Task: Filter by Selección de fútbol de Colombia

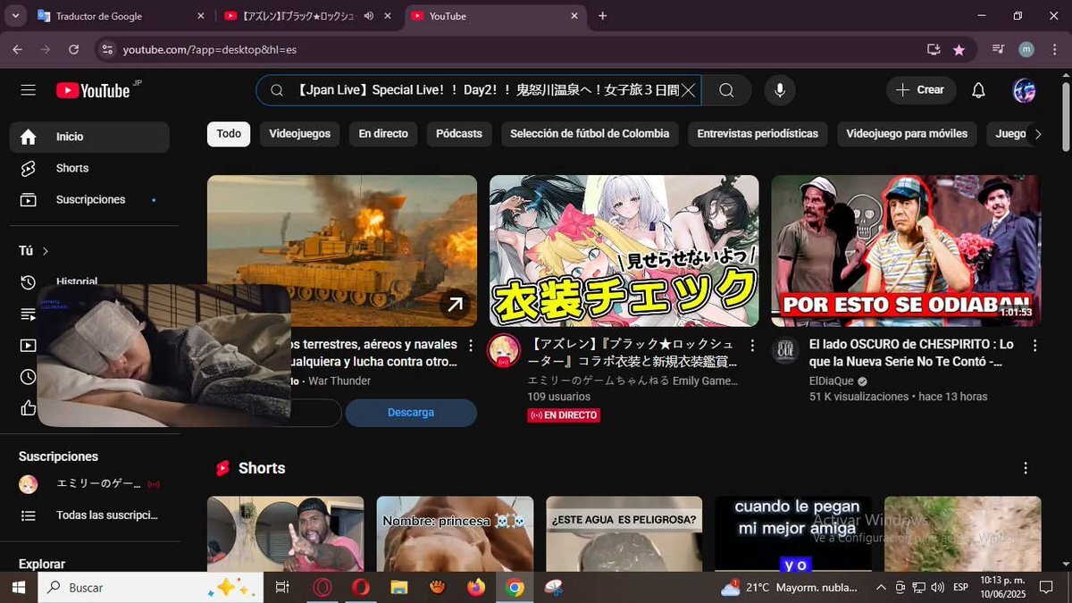Action: click(590, 134)
